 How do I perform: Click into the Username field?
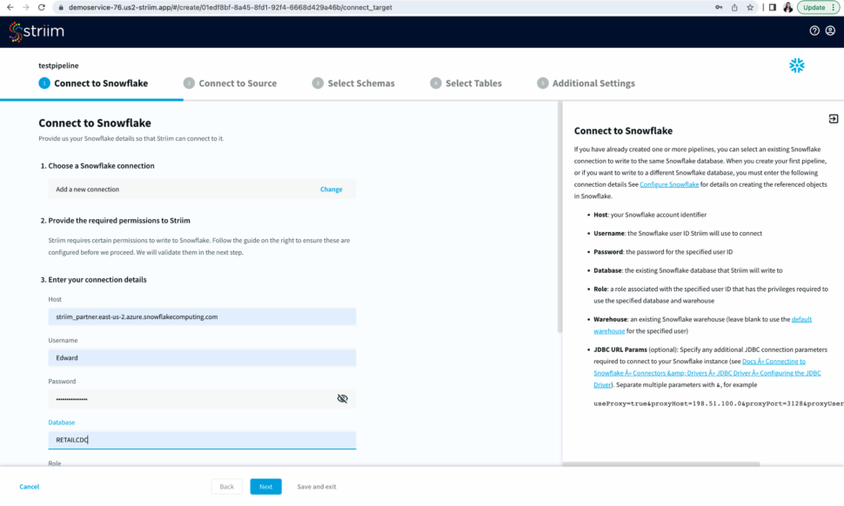[202, 357]
